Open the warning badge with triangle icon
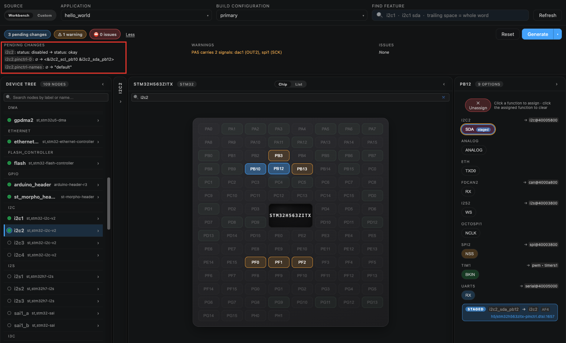 point(70,34)
